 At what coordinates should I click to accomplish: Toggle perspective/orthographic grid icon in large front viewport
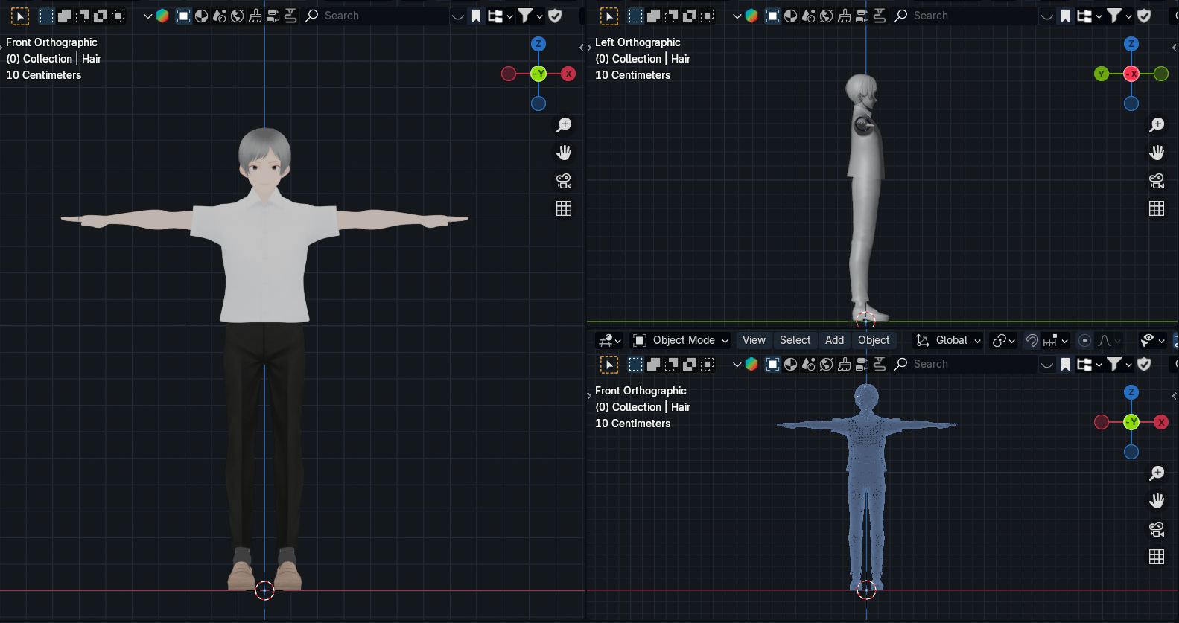coord(564,209)
